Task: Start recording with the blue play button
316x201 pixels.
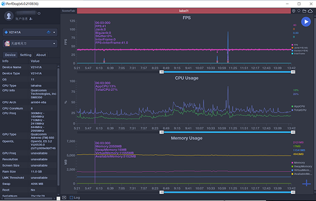Action: [x=305, y=22]
